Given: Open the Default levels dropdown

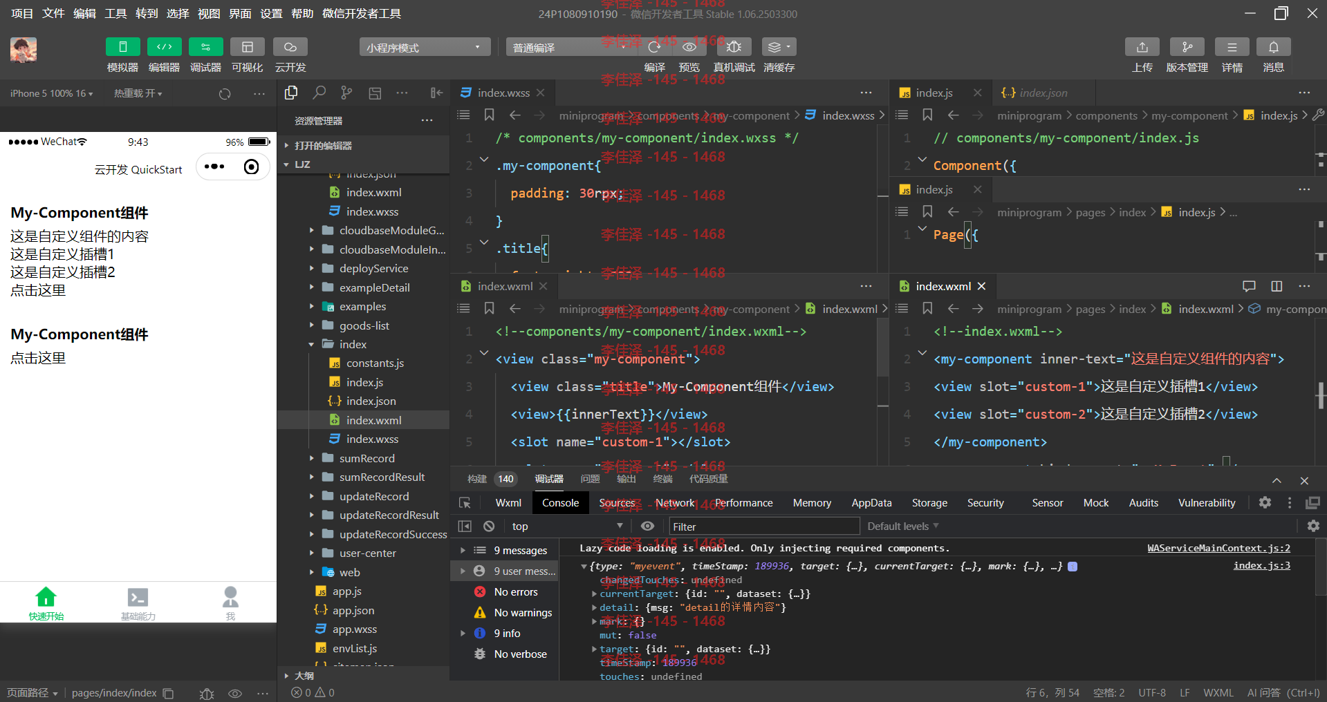Looking at the screenshot, I should (903, 526).
